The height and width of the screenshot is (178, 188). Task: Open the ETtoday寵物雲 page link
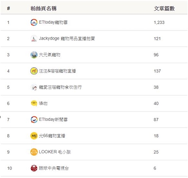pos(53,22)
